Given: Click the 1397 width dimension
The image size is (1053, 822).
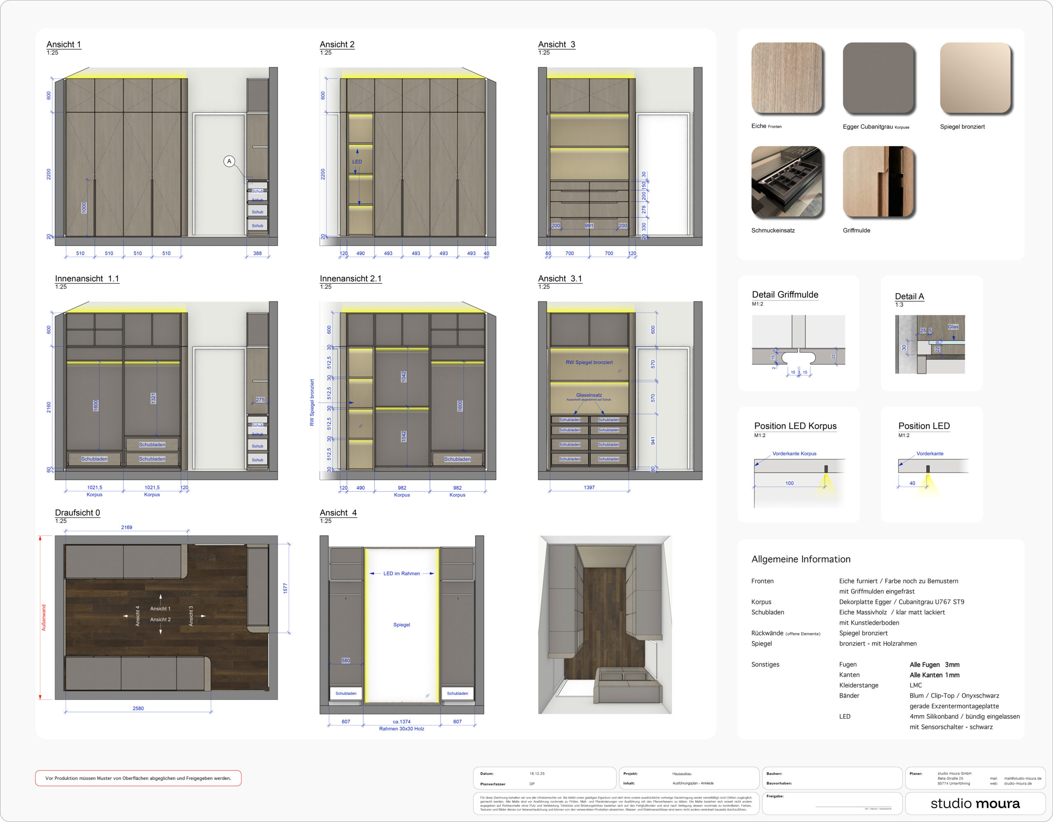Looking at the screenshot, I should (589, 487).
